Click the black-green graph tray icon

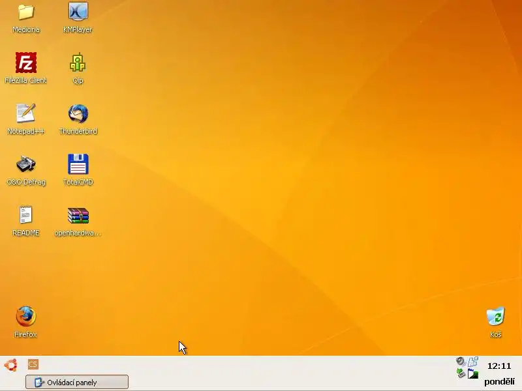(x=473, y=374)
